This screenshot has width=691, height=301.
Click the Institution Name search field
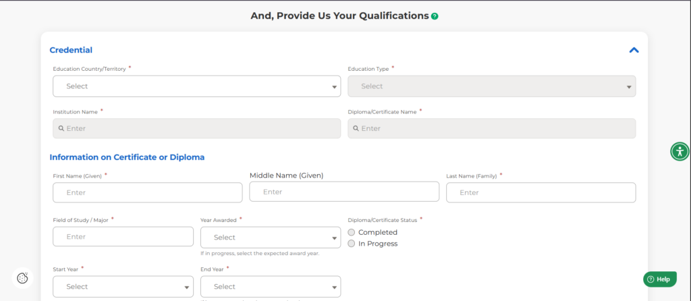[x=196, y=128]
